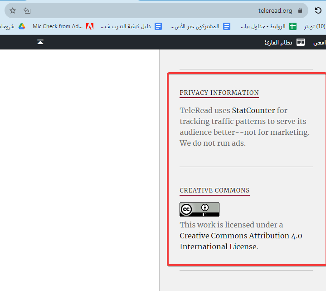Open the تويتر (10) bookmark
Screen dimensions: 326x291
(314, 26)
